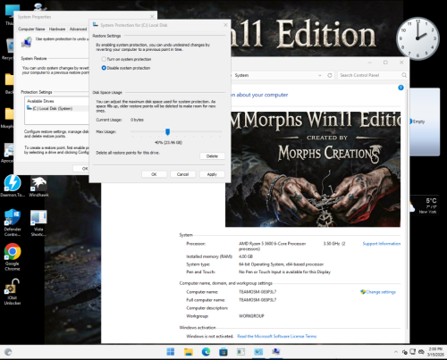The width and height of the screenshot is (447, 360).
Task: Open File Explorer from the taskbar
Action: [188, 352]
